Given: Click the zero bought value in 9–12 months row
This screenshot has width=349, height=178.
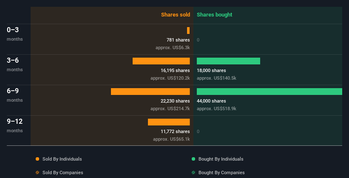Looking at the screenshot, I should coord(198,131).
